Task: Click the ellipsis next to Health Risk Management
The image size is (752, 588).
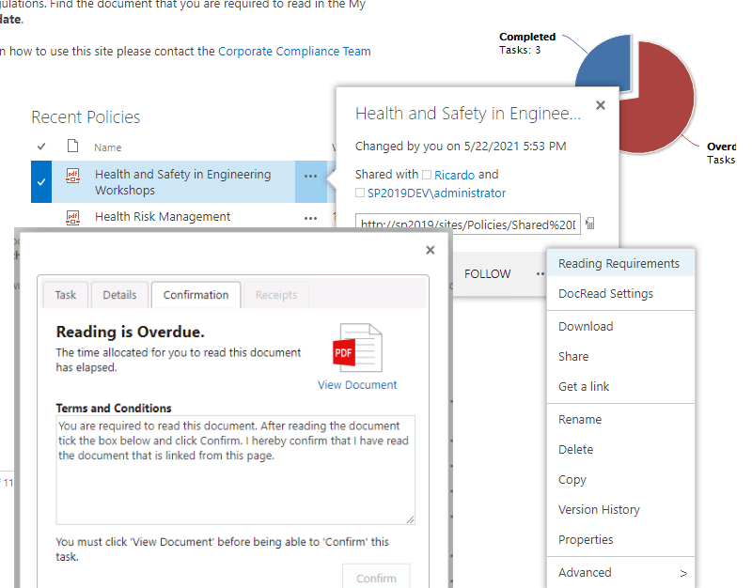Action: (x=310, y=217)
